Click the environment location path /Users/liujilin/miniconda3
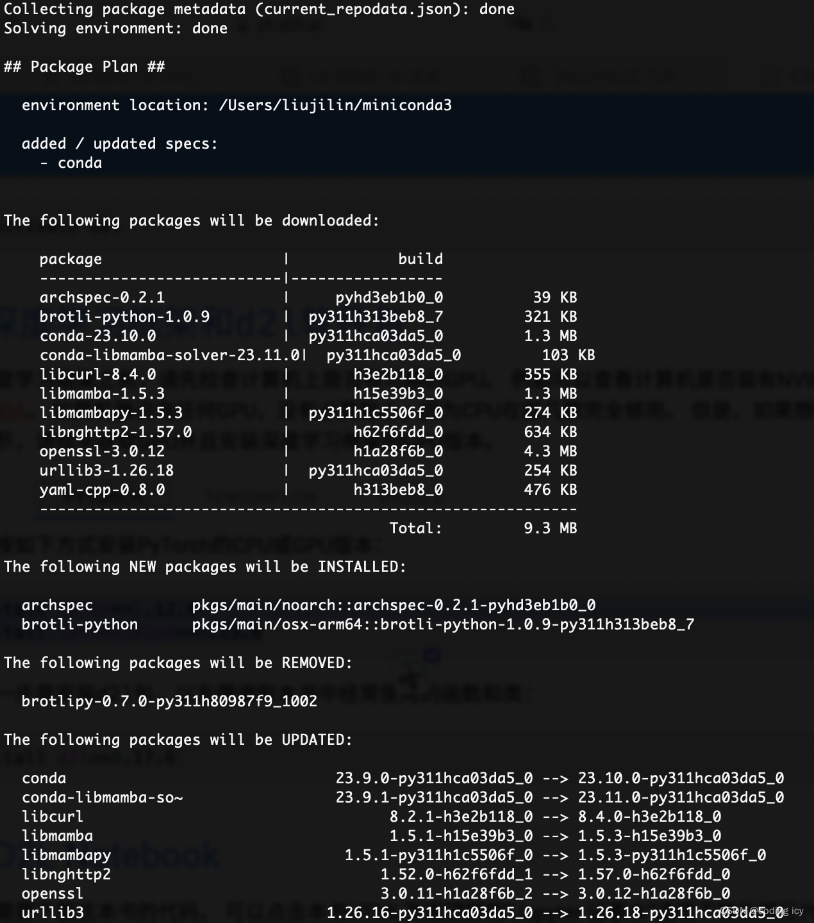Image resolution: width=814 pixels, height=923 pixels. pyautogui.click(x=335, y=106)
